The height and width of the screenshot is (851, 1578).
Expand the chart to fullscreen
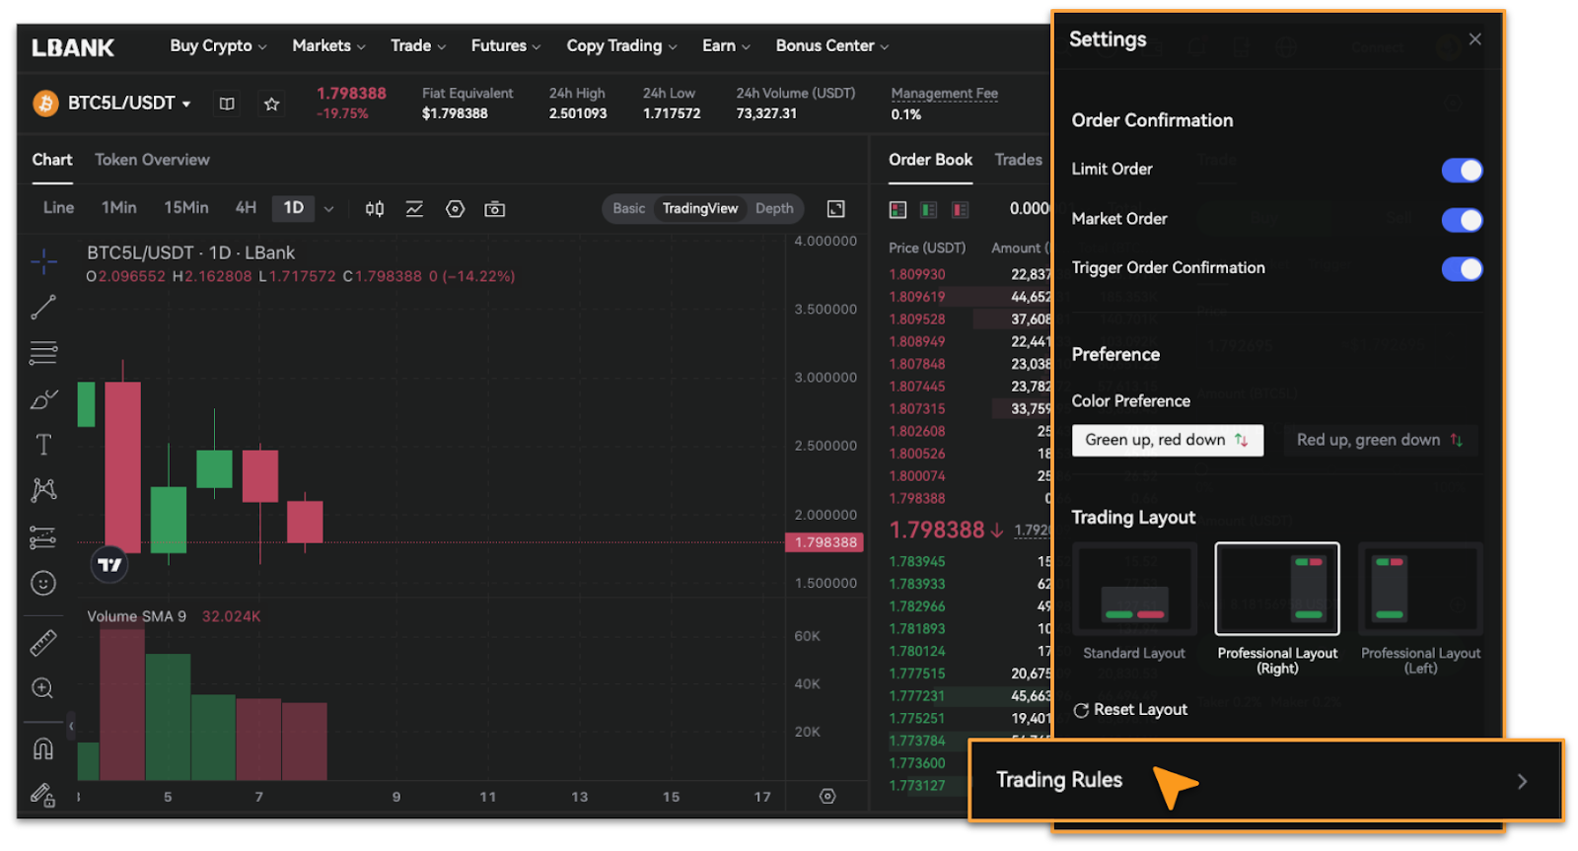tap(836, 209)
